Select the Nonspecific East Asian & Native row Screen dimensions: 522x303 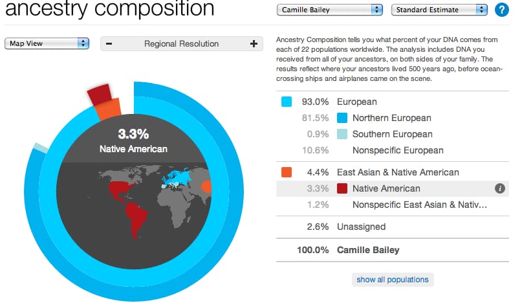click(x=419, y=205)
